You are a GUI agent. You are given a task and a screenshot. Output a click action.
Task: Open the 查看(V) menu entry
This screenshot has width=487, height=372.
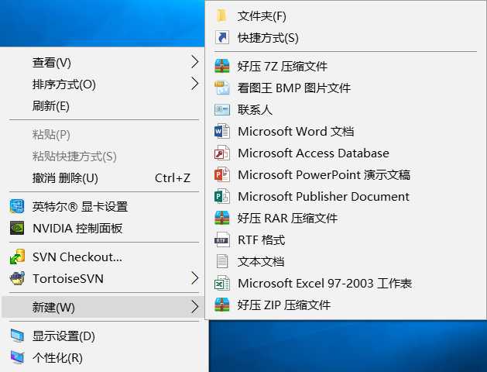click(104, 62)
